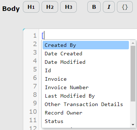The width and height of the screenshot is (137, 130).
Task: Click line number 1 in gutter
Action: [x=35, y=36]
